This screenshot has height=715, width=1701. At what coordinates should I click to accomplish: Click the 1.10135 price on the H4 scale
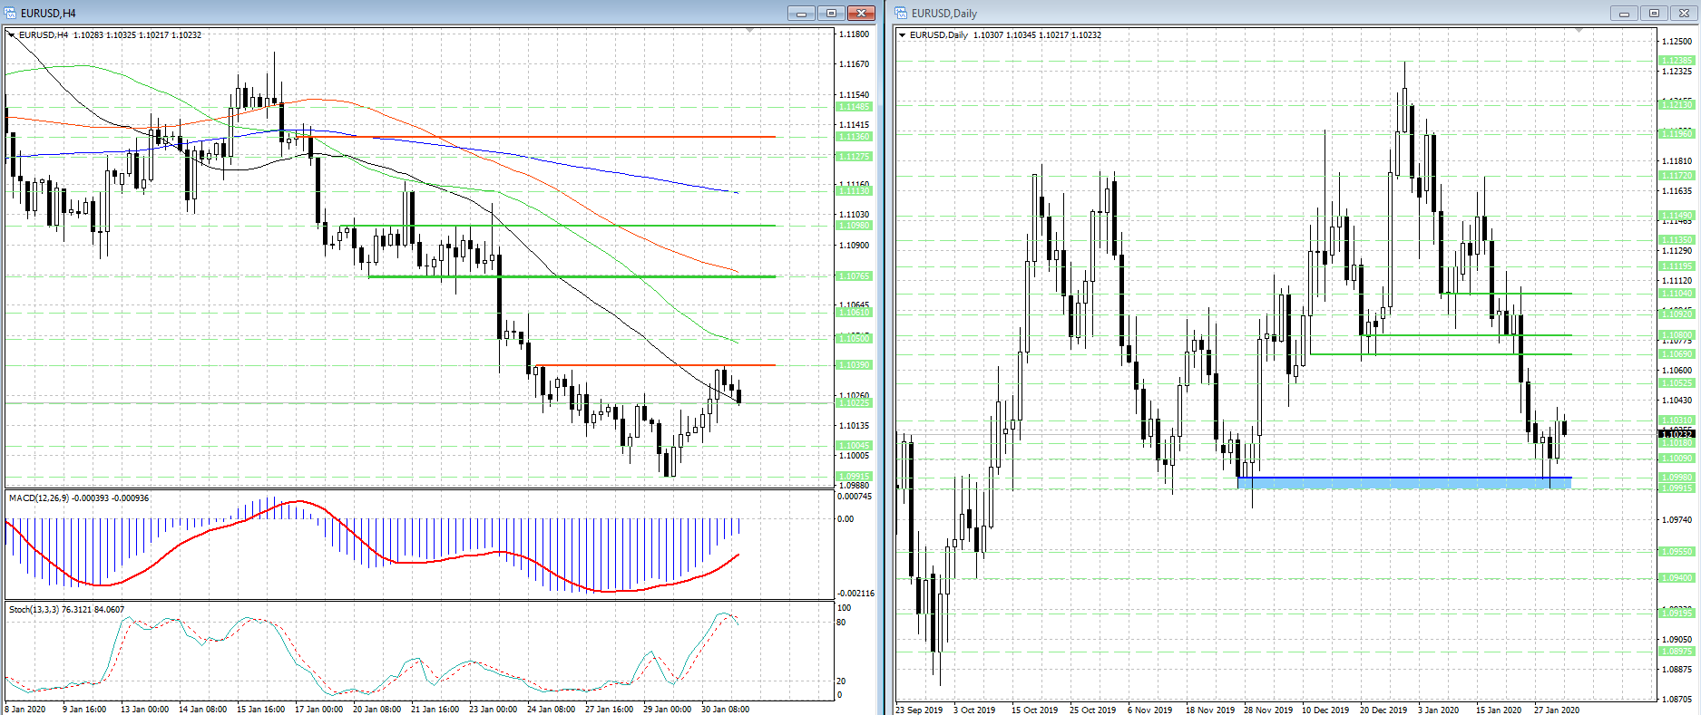pyautogui.click(x=854, y=426)
